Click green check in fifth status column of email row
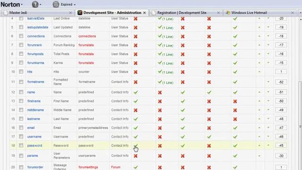 point(235,128)
